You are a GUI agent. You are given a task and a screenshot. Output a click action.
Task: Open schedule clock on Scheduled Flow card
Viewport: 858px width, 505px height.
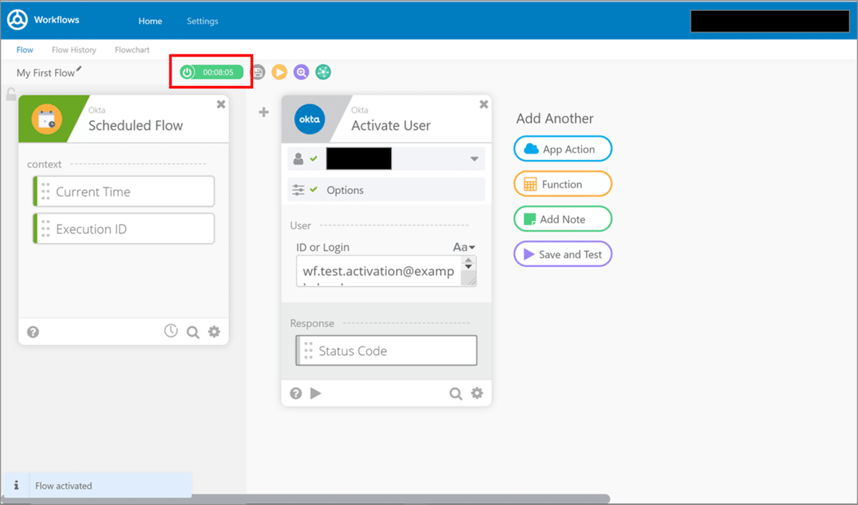coord(171,331)
